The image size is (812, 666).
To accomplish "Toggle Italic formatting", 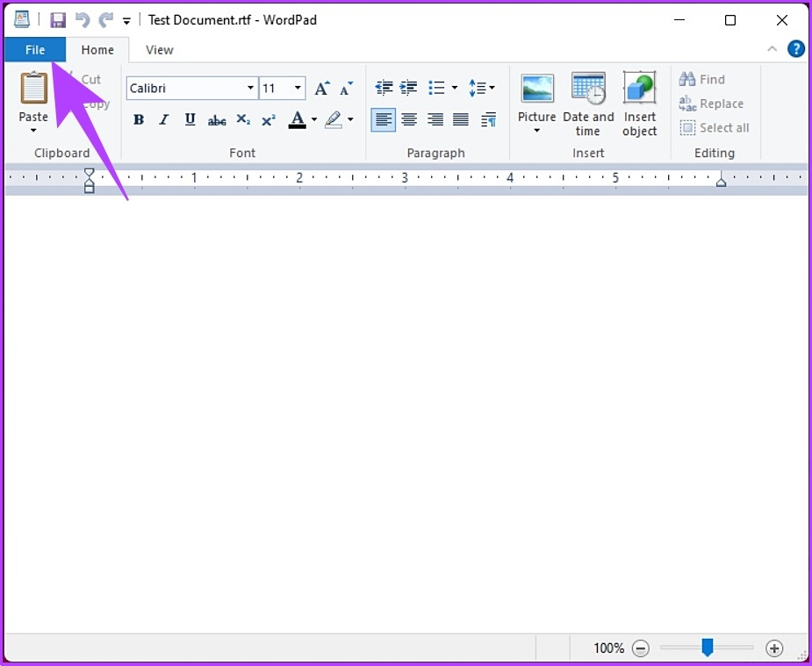I will (x=164, y=120).
